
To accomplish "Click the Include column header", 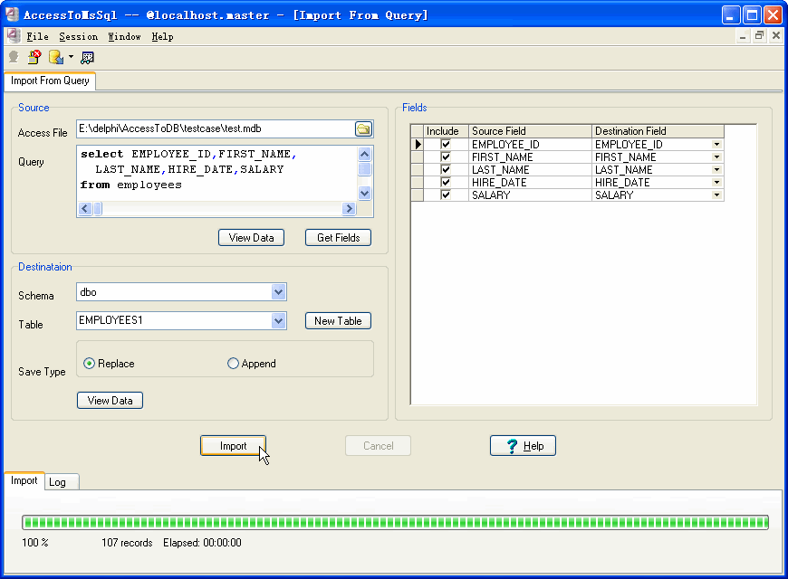I will click(x=446, y=131).
